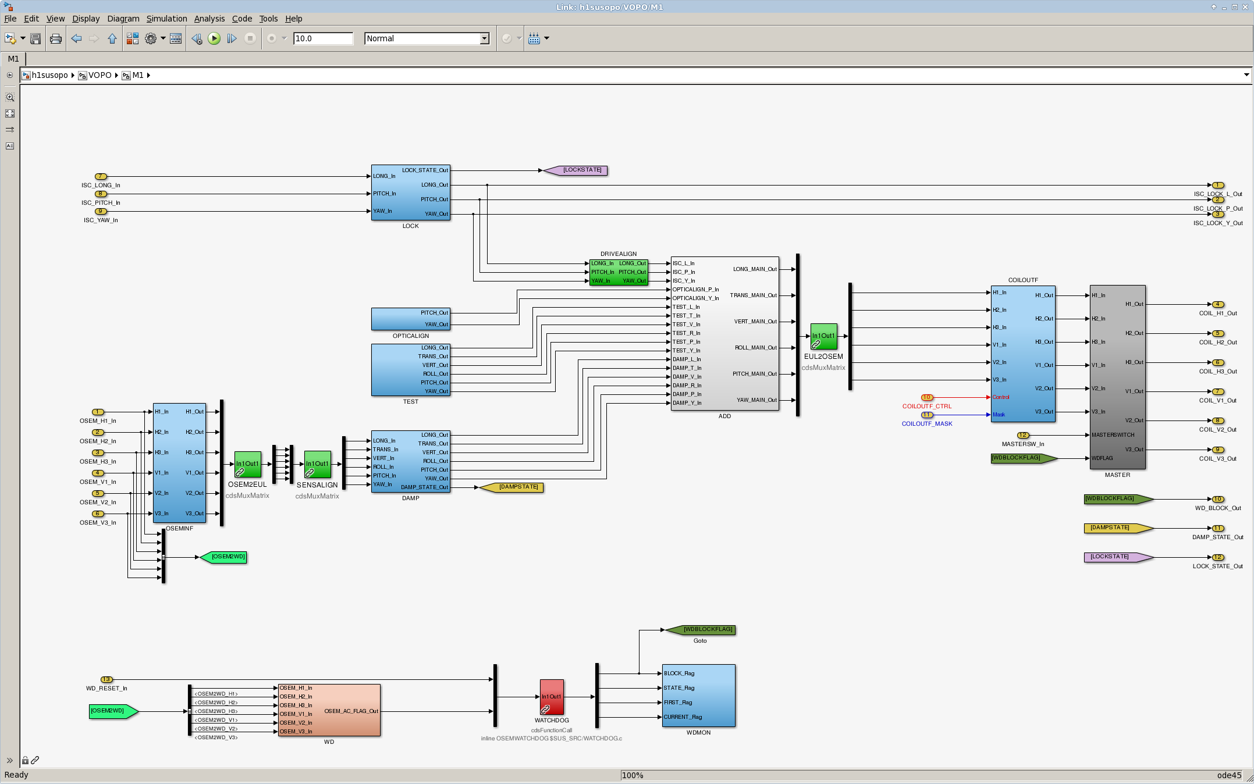The height and width of the screenshot is (784, 1254).
Task: Save the model with the floppy icon
Action: click(x=35, y=38)
